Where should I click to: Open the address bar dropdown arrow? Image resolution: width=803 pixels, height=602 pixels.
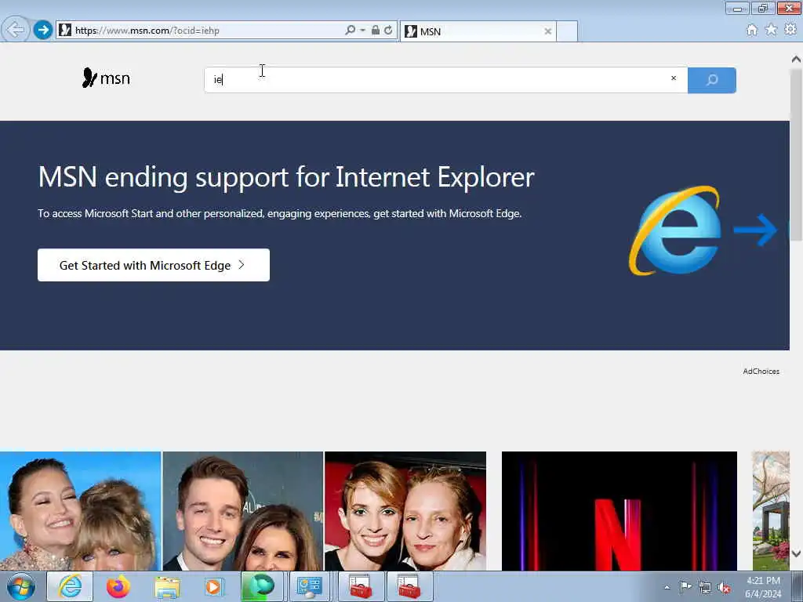(x=362, y=31)
